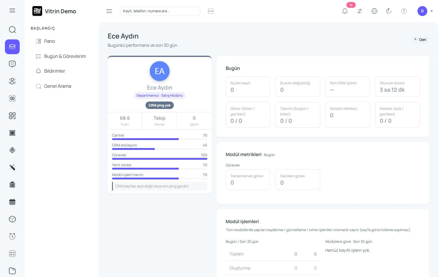Open the globe language icon
This screenshot has height=277, width=443.
[374, 11]
